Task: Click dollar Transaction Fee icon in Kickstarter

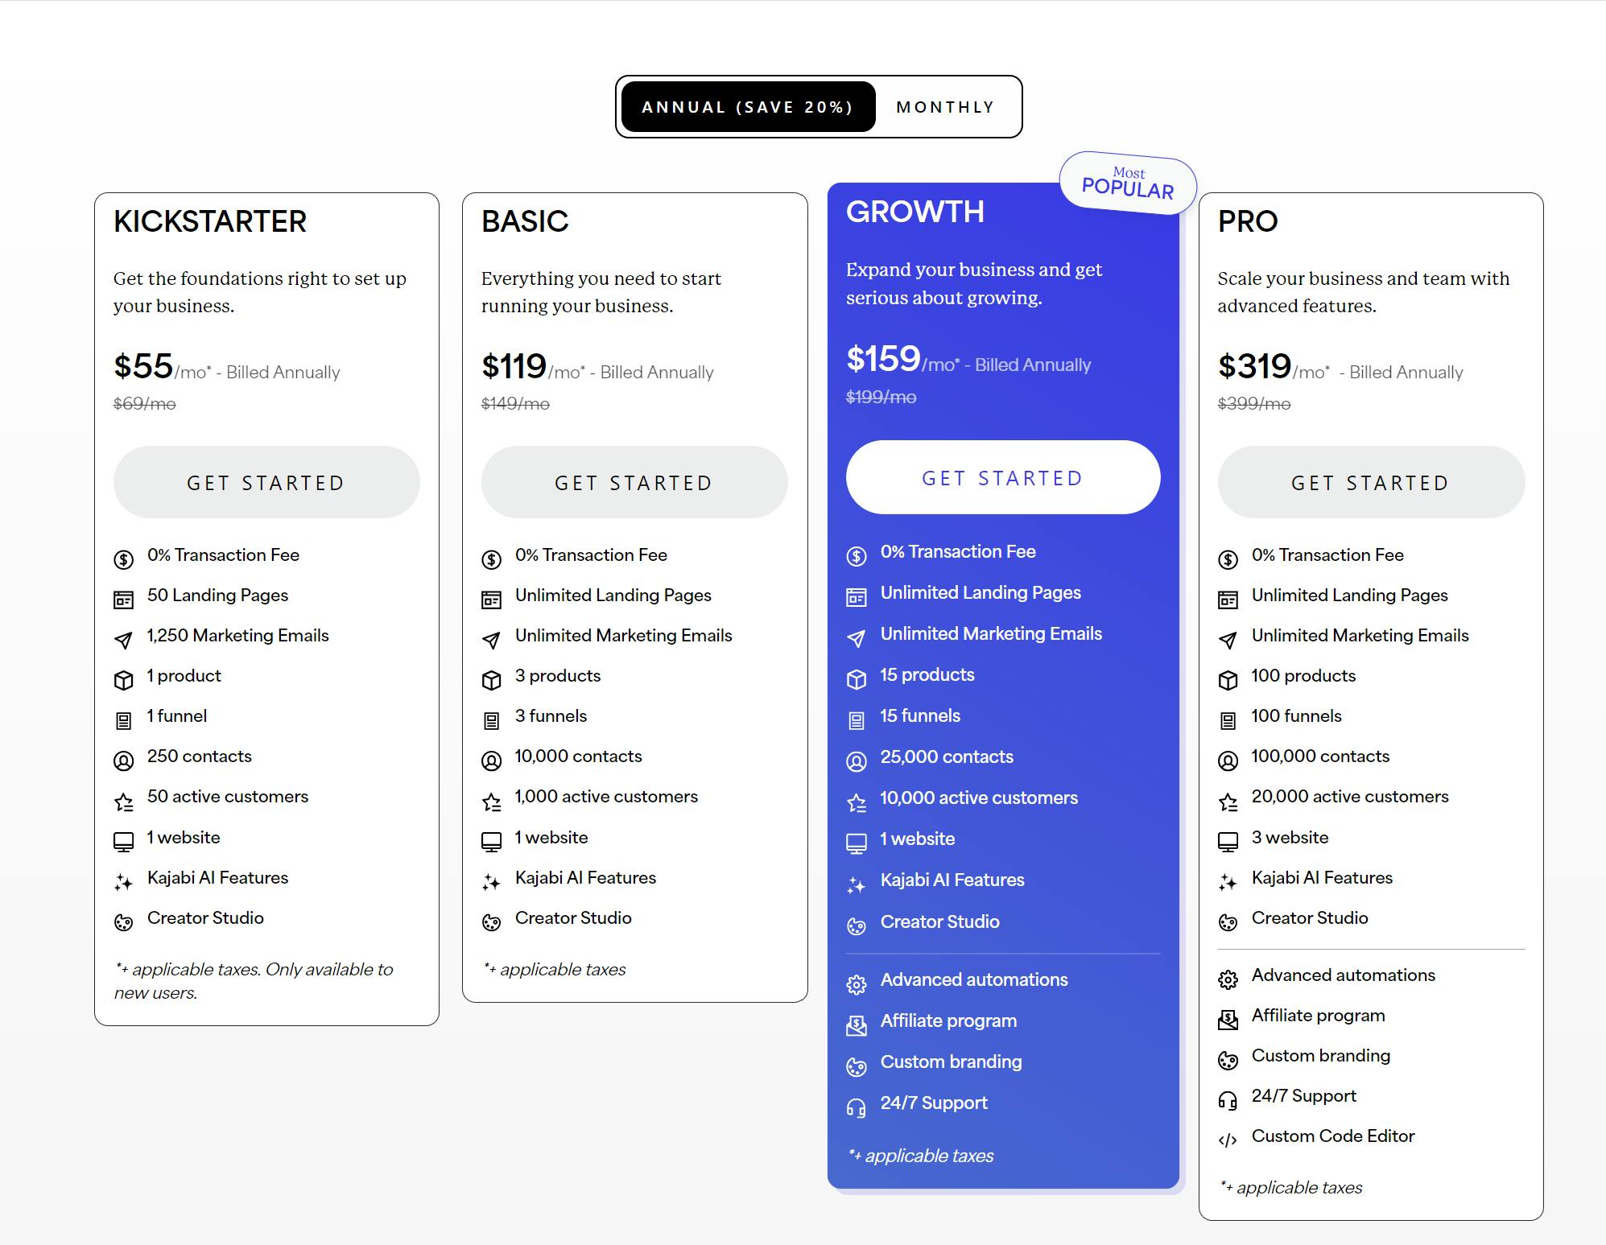Action: pyautogui.click(x=123, y=559)
